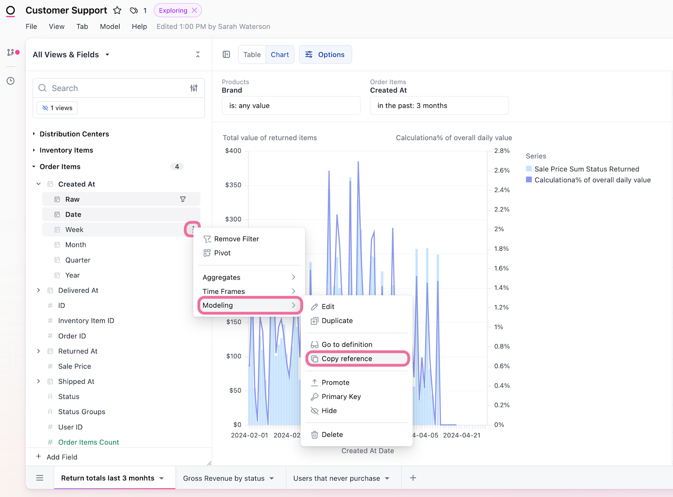
Task: Click the filter icon on Raw field
Action: 183,199
